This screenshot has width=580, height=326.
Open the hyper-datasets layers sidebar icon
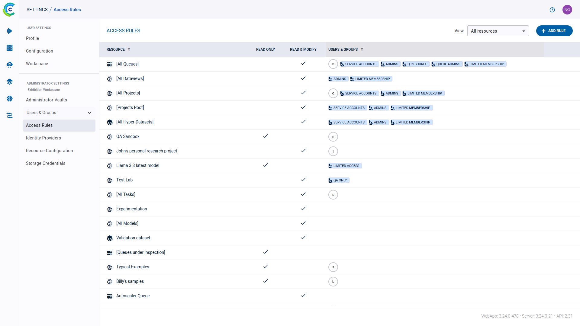[x=9, y=82]
